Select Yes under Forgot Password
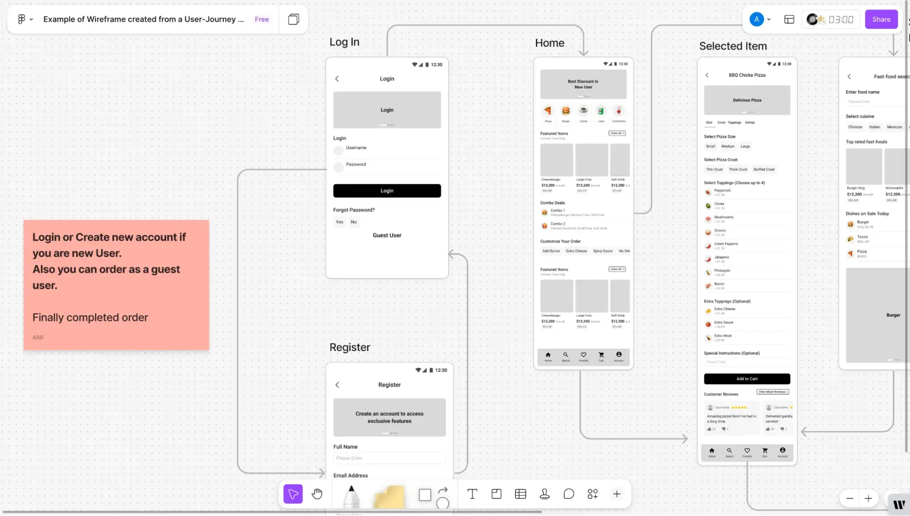 339,222
